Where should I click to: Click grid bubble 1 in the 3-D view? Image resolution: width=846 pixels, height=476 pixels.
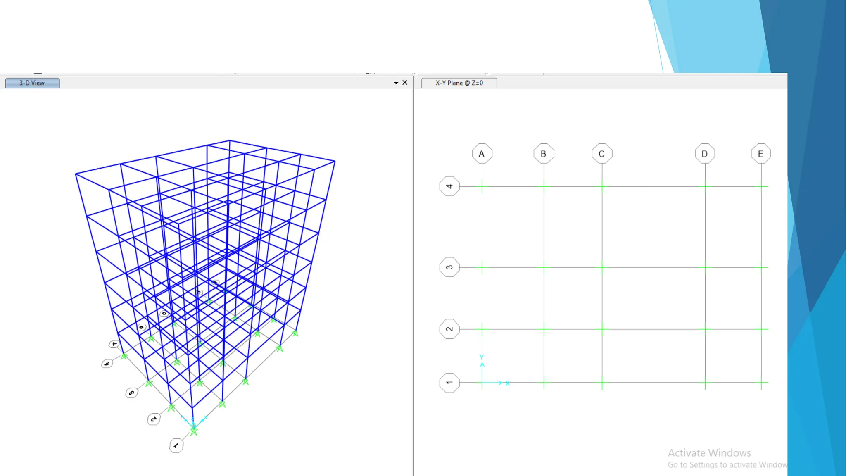[176, 445]
